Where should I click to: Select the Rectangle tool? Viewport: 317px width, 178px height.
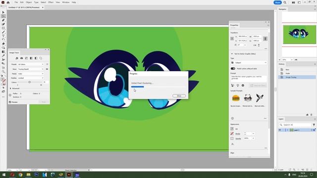pyautogui.click(x=3, y=28)
